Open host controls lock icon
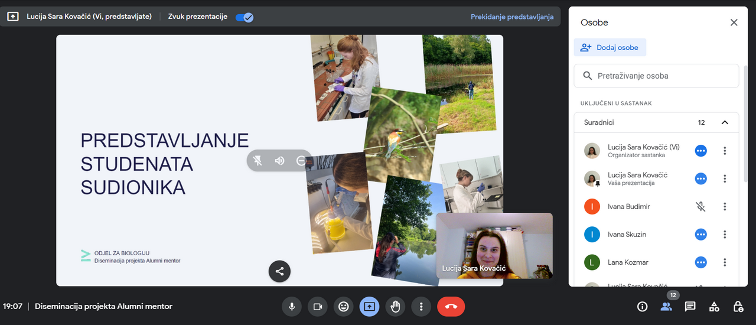The height and width of the screenshot is (325, 756). coord(738,307)
